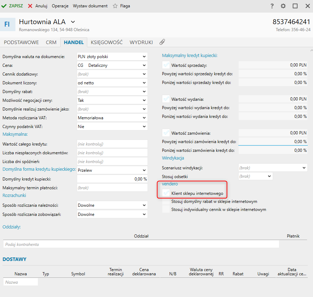
Task: Expand the chevron next to Hurtownia ALA
Action: pos(73,22)
